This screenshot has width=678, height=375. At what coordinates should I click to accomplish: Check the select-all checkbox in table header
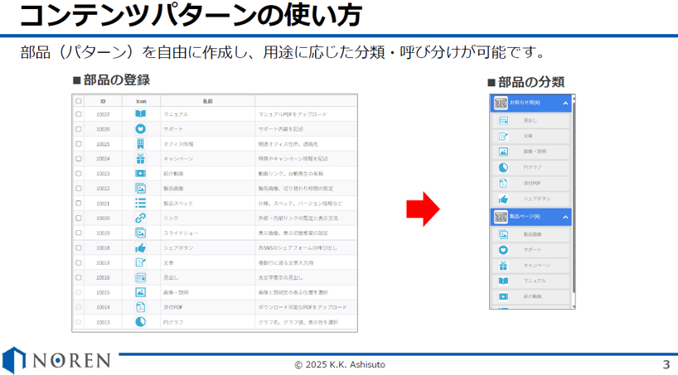pyautogui.click(x=79, y=101)
